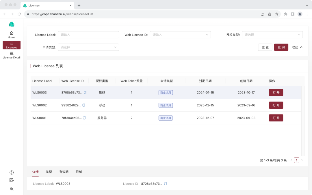Click the app logo above the sidebar
This screenshot has width=312, height=195.
[x=11, y=24]
